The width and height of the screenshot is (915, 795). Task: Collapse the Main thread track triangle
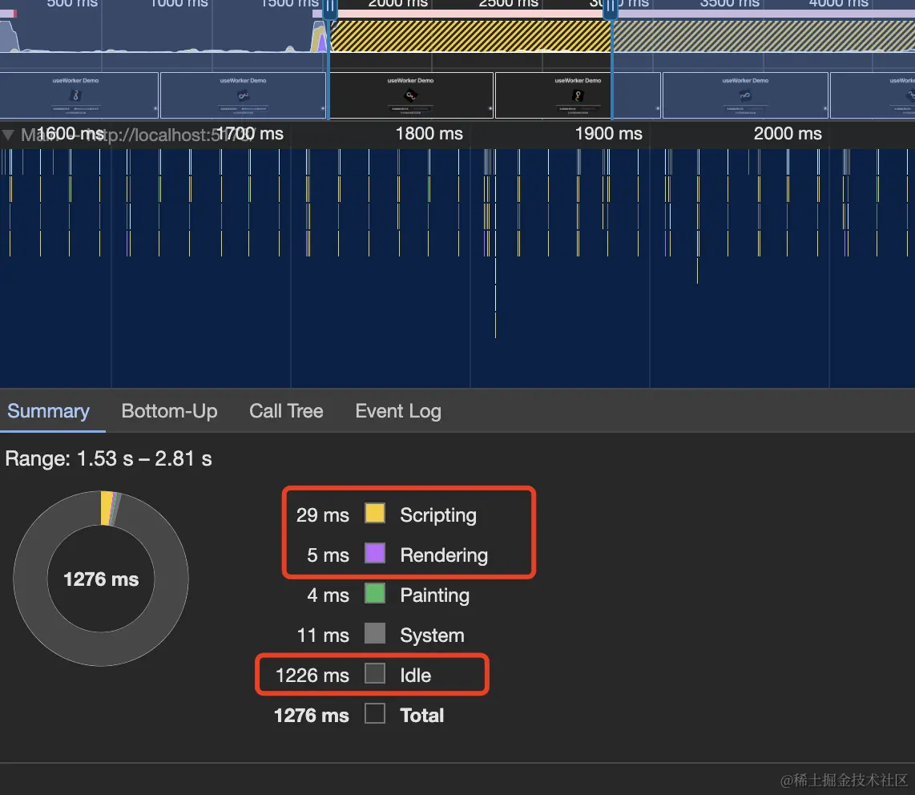[8, 135]
